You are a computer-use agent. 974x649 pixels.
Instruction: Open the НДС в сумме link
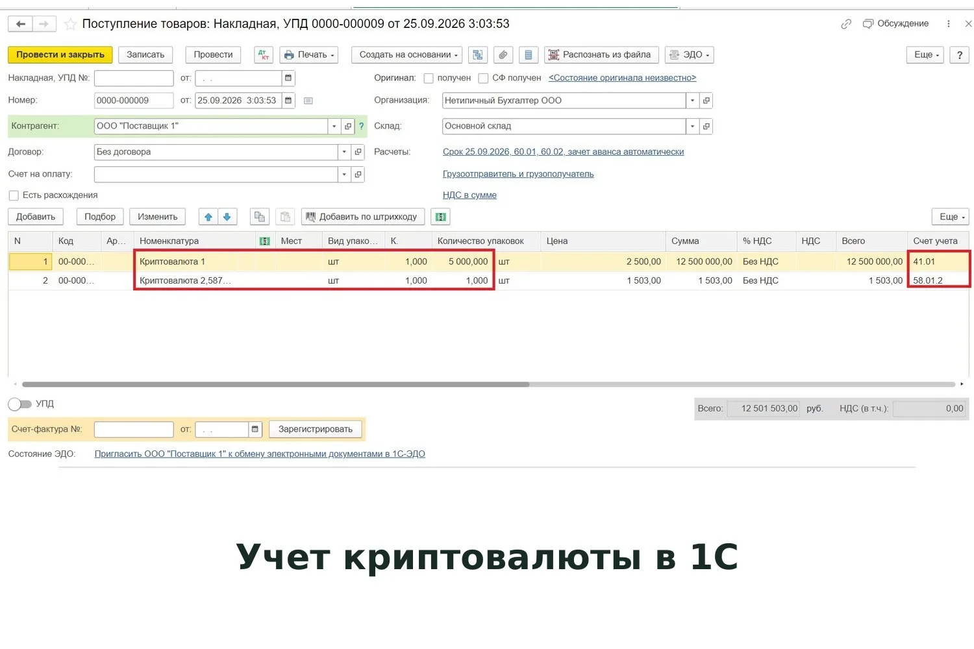pos(469,196)
